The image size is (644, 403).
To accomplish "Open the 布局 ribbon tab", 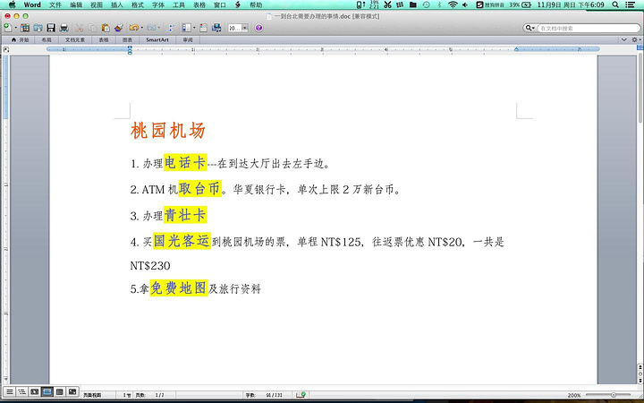I will pyautogui.click(x=47, y=39).
